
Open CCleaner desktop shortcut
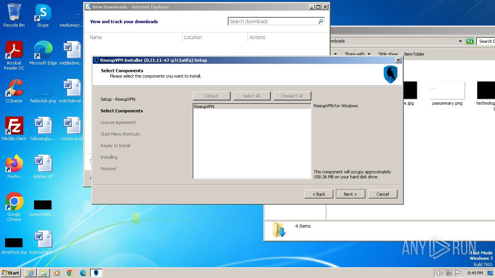[14, 91]
